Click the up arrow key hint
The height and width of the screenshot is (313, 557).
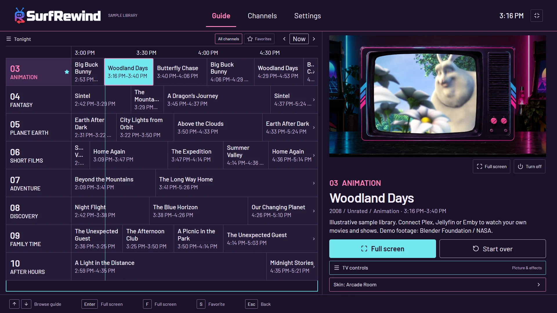coord(15,304)
